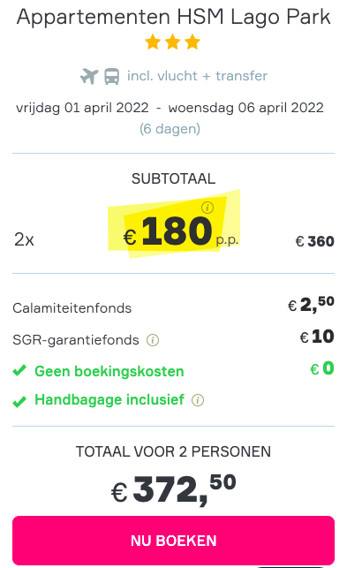347x568 pixels.
Task: Click the incl. vlucht + transfer text
Action: [x=197, y=76]
